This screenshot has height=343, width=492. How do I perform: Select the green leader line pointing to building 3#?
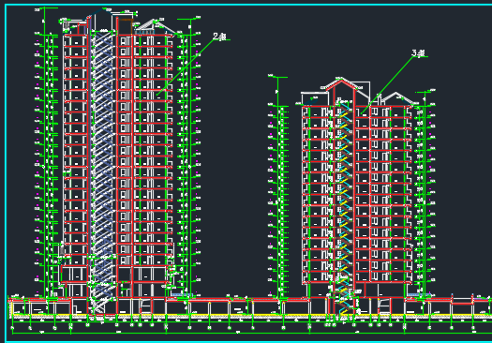coord(387,85)
